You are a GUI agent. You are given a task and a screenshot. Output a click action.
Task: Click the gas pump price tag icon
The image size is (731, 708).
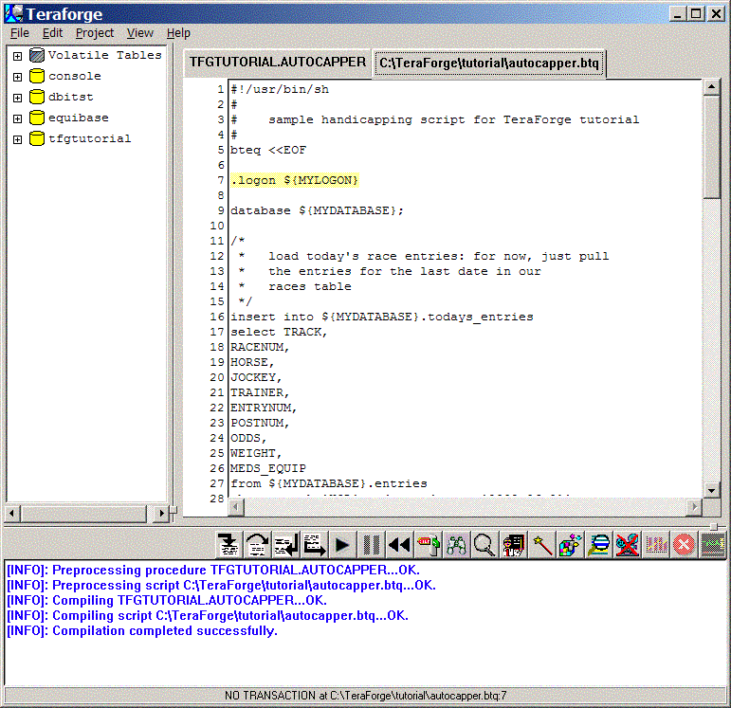(429, 544)
